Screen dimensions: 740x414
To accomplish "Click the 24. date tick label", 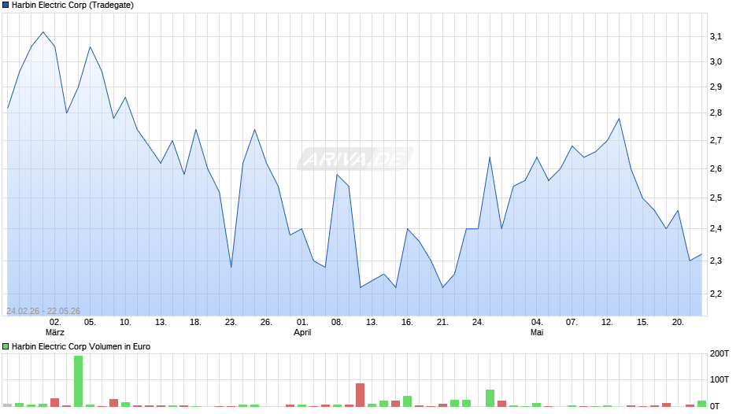I will (x=478, y=322).
